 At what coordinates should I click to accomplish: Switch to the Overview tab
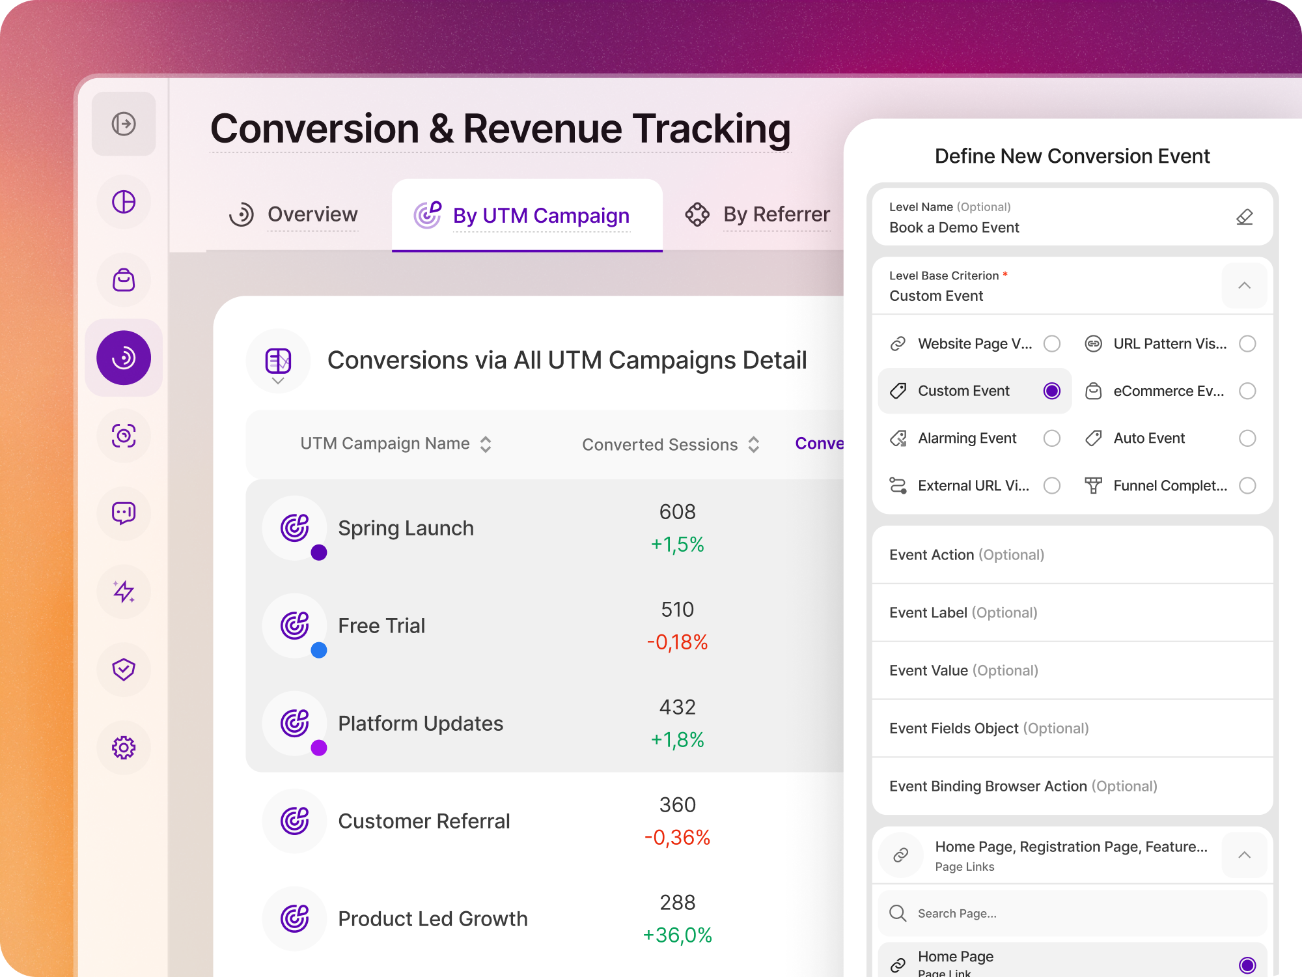293,214
